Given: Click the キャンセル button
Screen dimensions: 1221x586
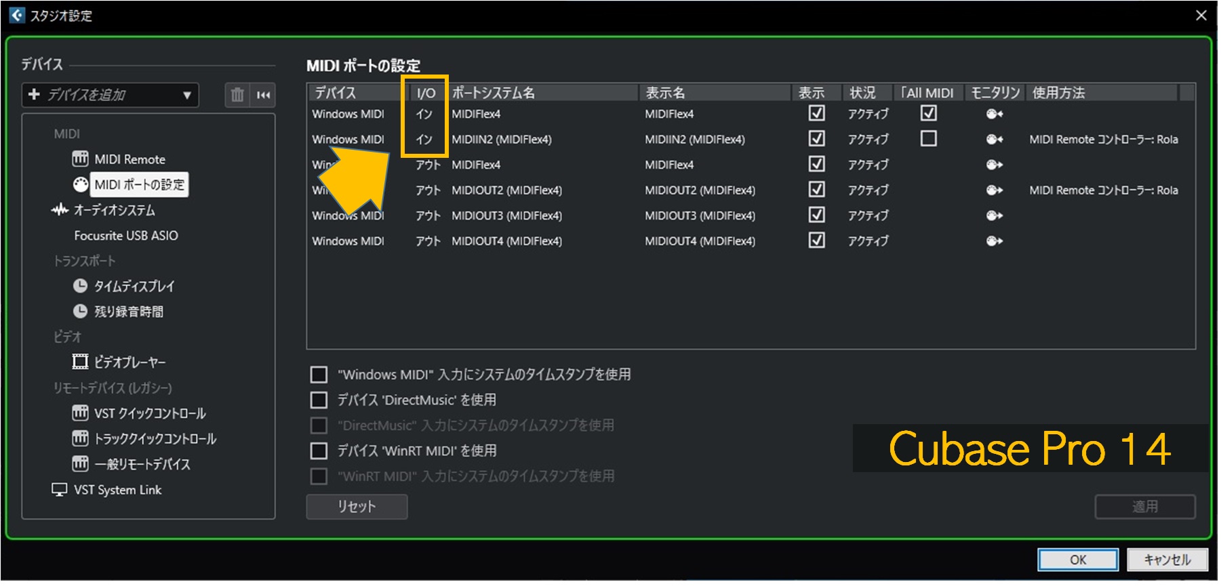Looking at the screenshot, I should tap(1167, 560).
